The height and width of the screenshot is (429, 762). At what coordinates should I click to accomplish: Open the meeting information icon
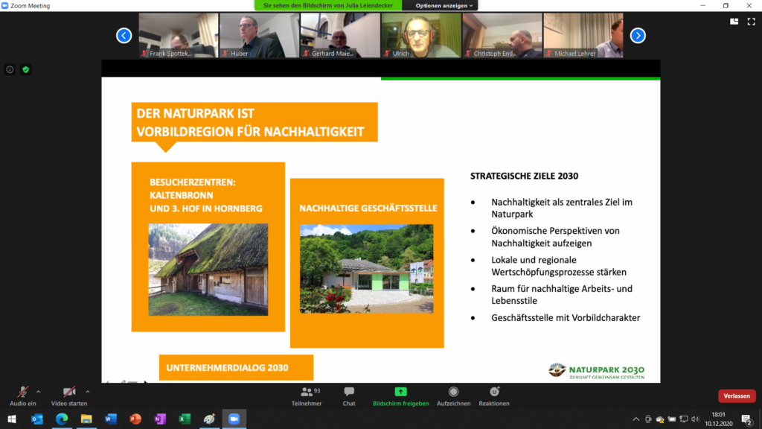point(8,69)
